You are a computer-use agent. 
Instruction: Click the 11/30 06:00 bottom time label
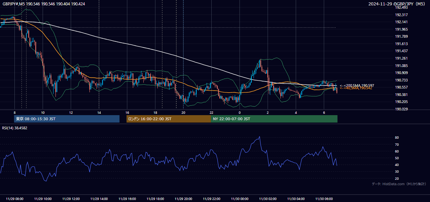(324, 199)
